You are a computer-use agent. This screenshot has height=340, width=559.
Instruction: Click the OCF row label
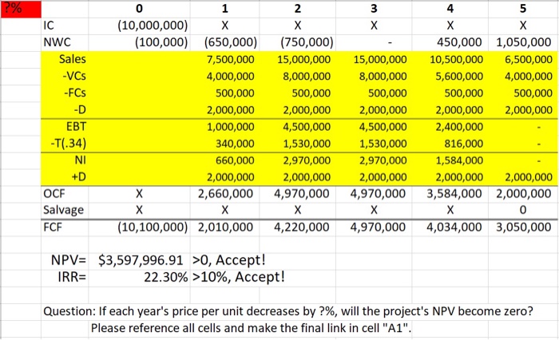(54, 193)
